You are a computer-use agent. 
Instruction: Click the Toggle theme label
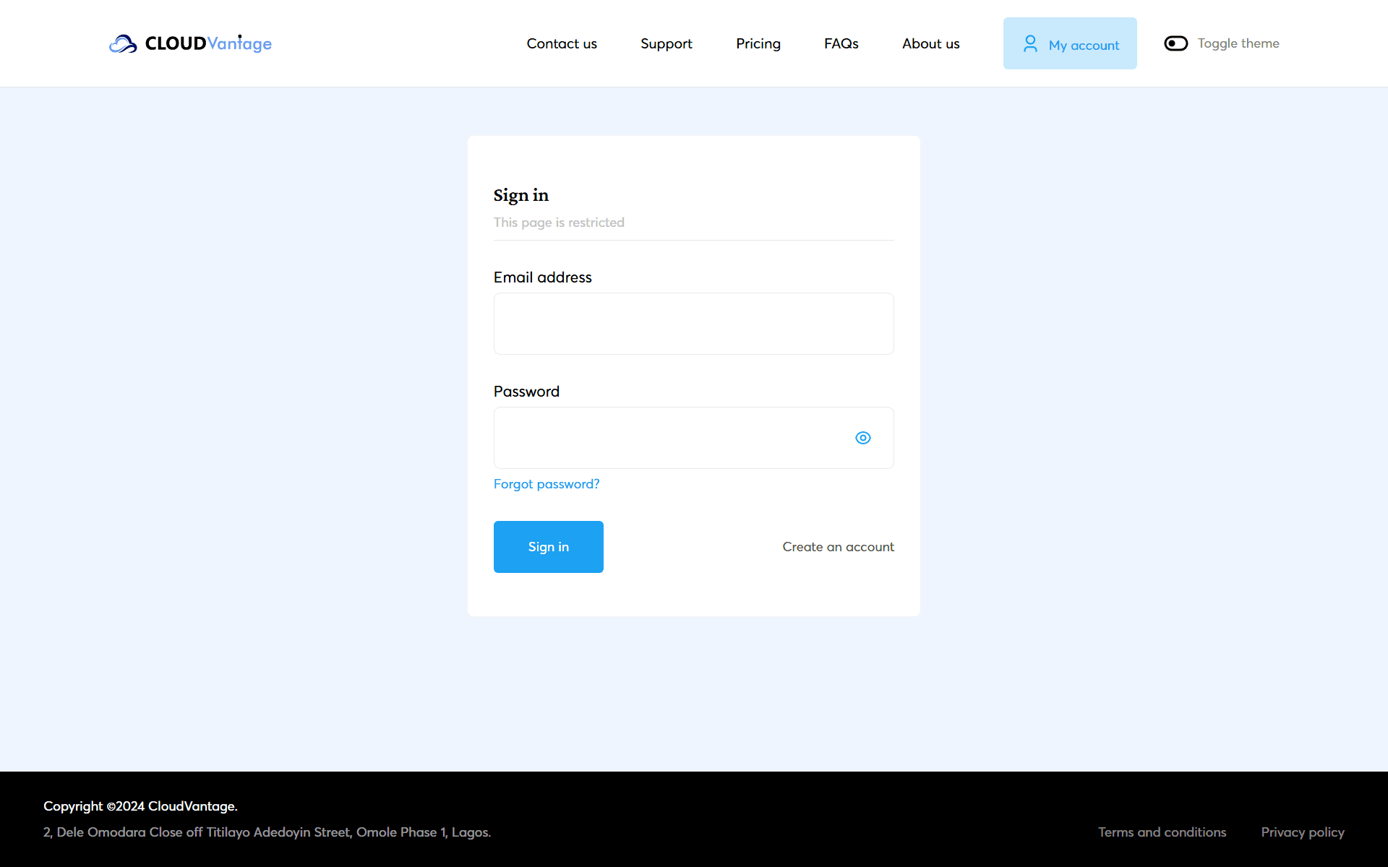tap(1238, 43)
